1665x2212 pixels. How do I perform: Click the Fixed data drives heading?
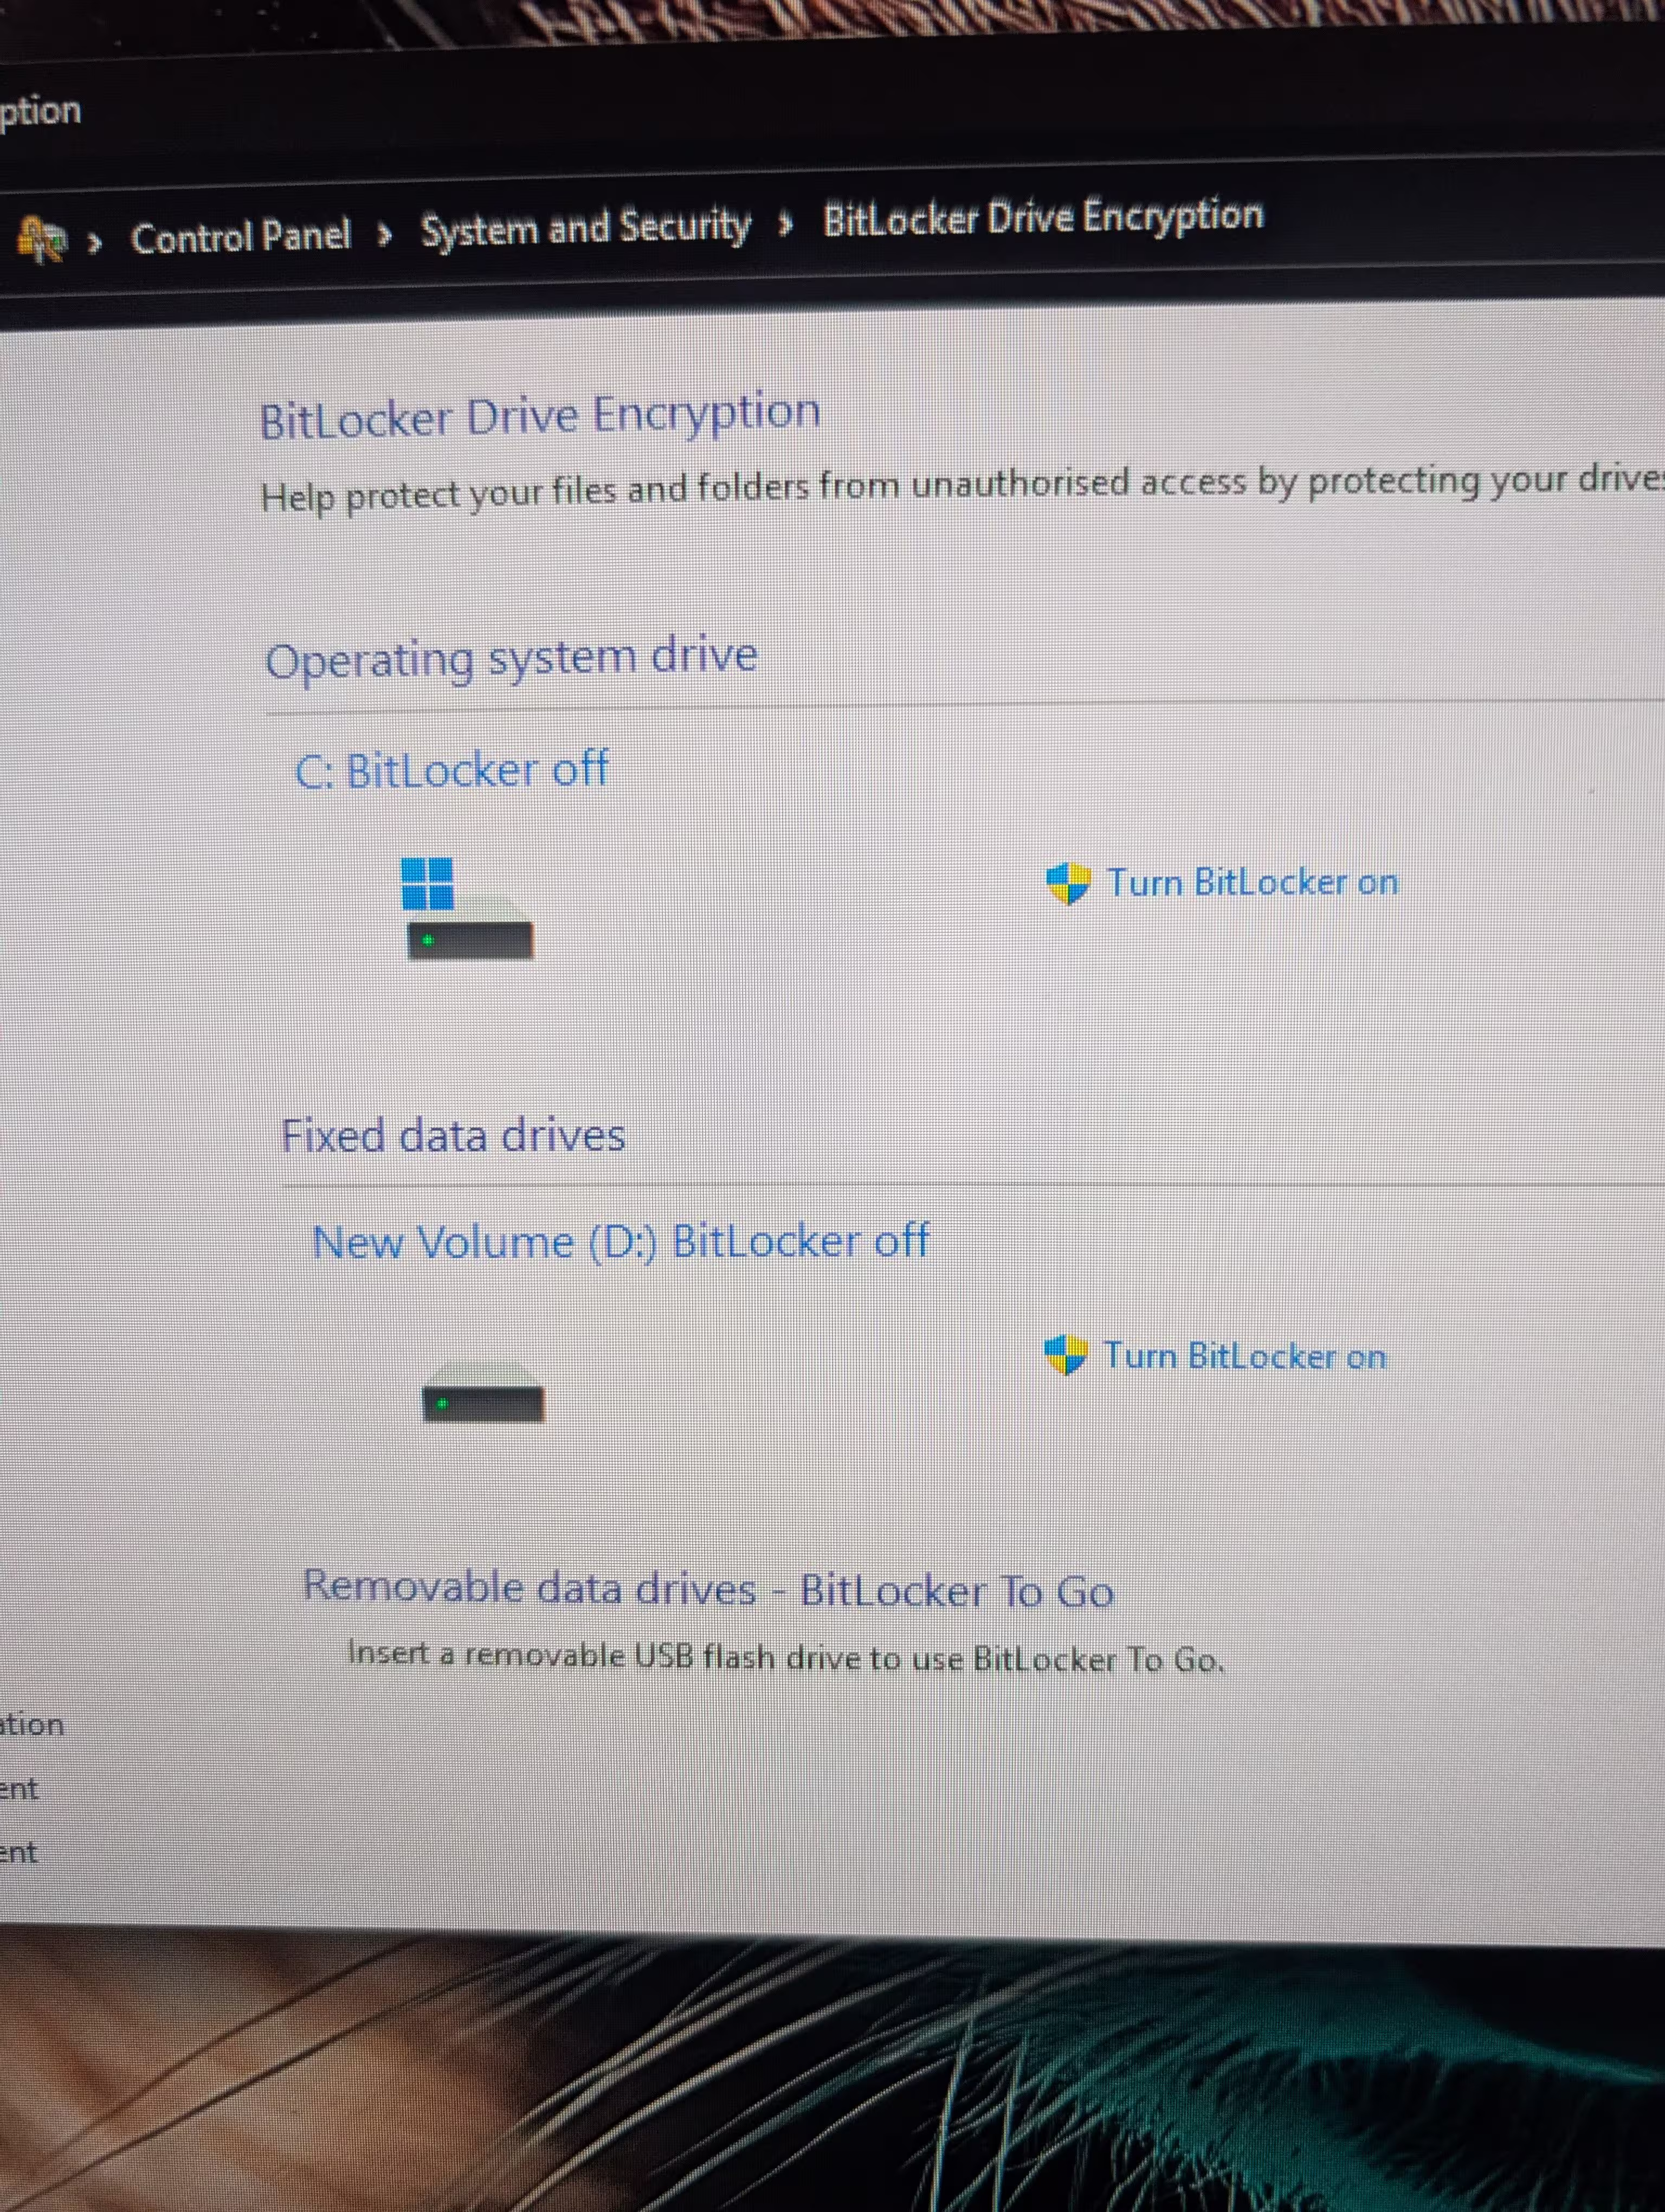point(454,1136)
